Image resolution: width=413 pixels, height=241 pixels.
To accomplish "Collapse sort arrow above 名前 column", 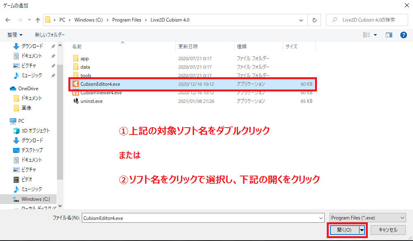I will (x=122, y=42).
